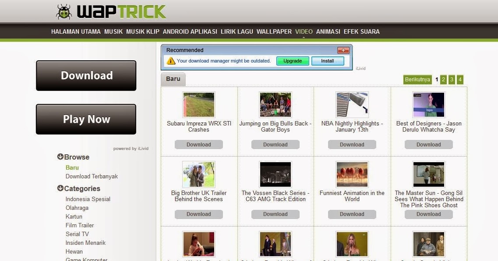
Task: Collapse the Categories section arrow icon
Action: (60, 188)
